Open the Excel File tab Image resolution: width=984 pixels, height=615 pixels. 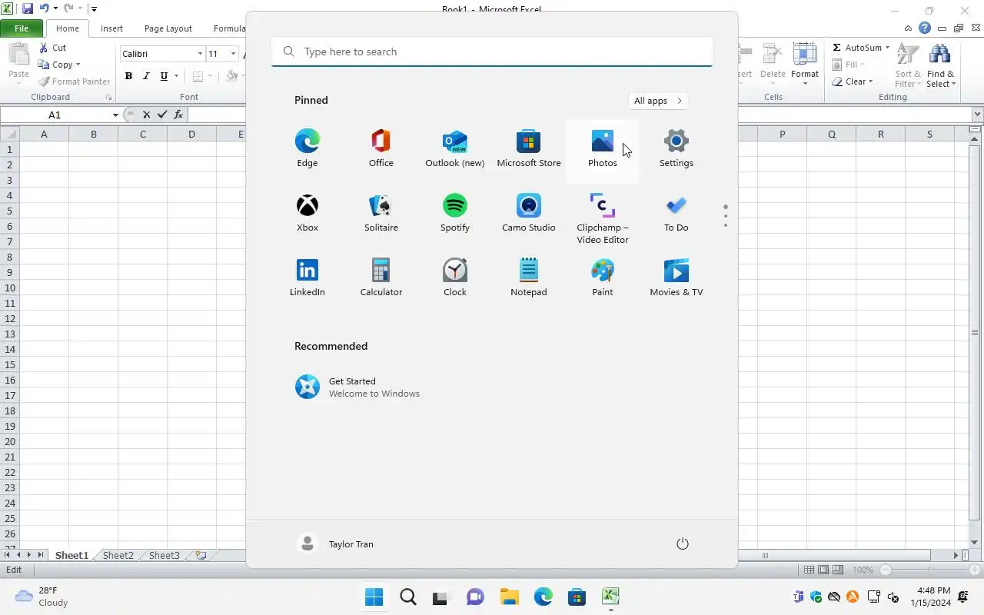(x=22, y=28)
